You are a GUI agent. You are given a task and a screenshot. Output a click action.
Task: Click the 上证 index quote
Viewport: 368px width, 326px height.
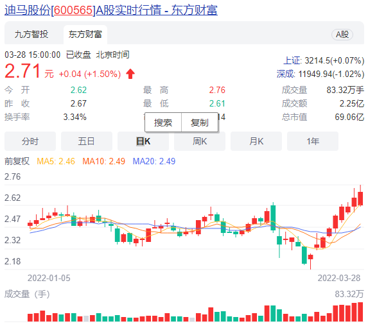click(x=324, y=61)
